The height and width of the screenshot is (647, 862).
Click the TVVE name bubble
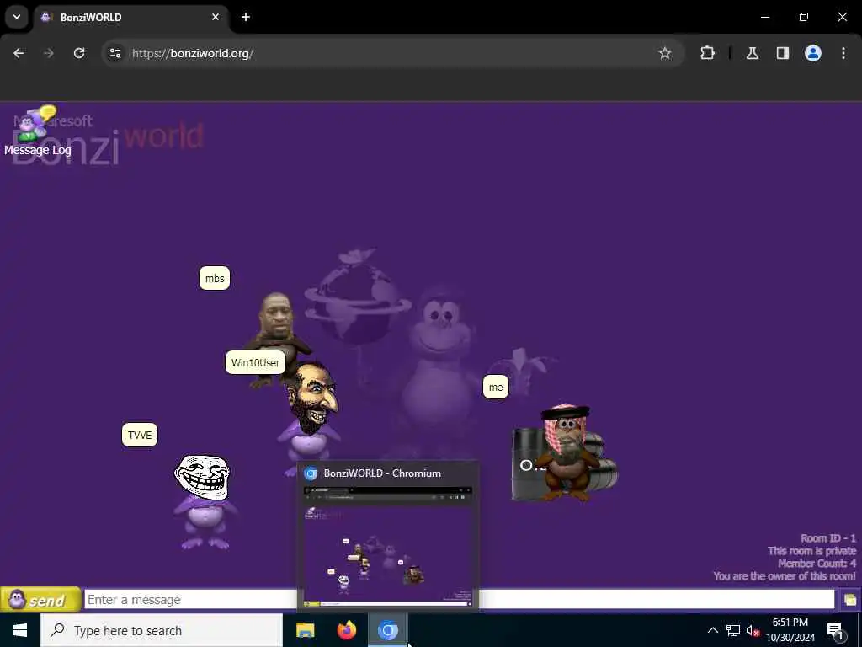(x=140, y=436)
